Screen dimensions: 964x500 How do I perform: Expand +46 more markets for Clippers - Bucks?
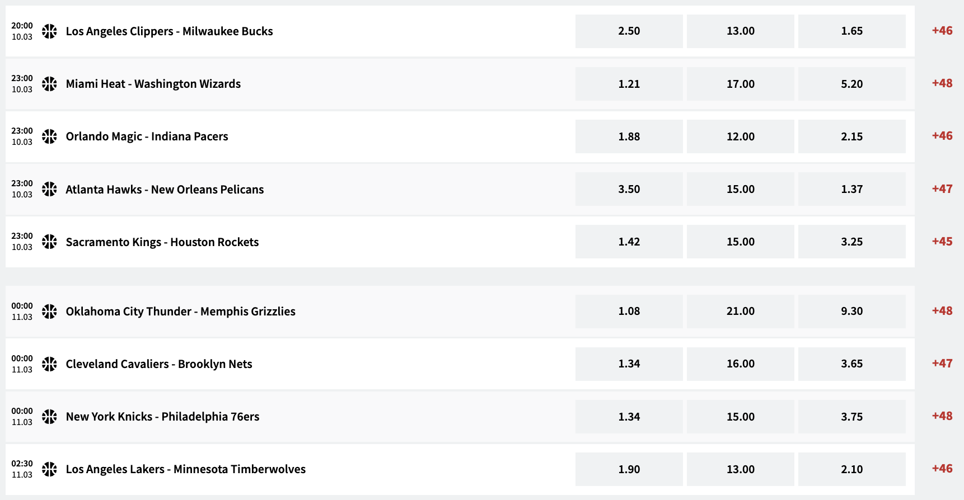942,31
